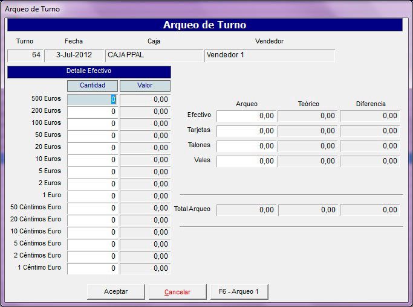413x307 pixels.
Task: Select the Cantidad column header
Action: click(x=93, y=86)
